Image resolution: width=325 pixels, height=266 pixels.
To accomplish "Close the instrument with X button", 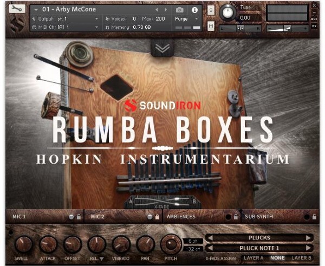I will 314,5.
